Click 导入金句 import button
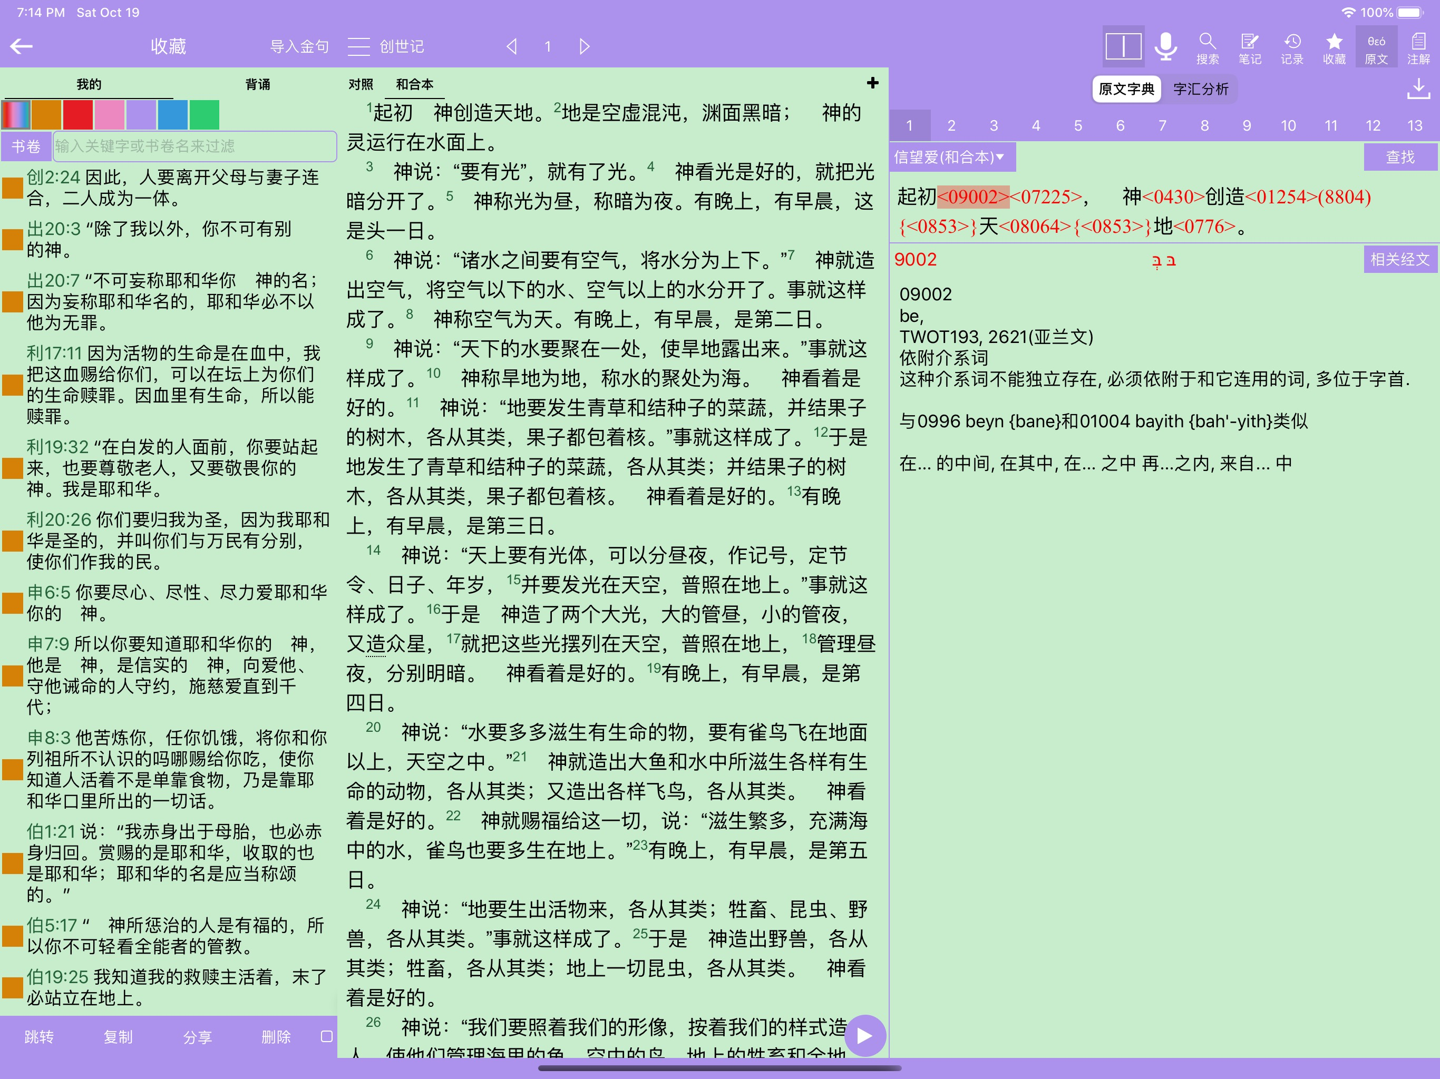Screen dimensions: 1440x1079 coord(299,46)
